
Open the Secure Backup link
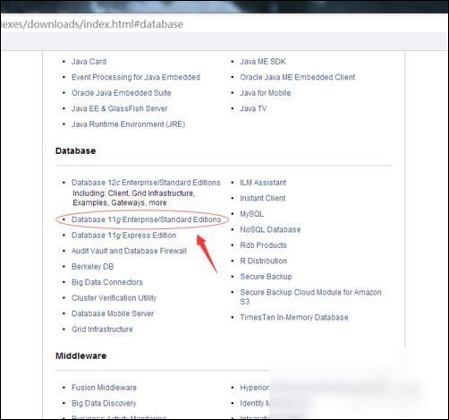pyautogui.click(x=266, y=277)
